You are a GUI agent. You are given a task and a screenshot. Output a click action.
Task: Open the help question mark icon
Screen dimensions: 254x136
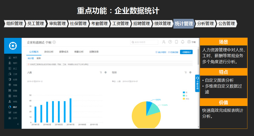pos(170,42)
